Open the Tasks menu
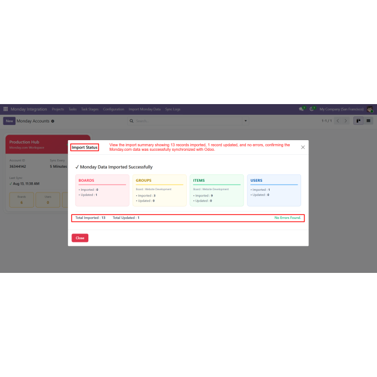Screen dimensions: 377x377 pos(73,109)
